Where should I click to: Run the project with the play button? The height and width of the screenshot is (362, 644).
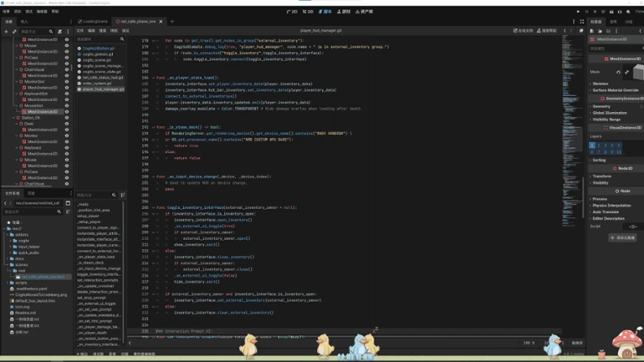pyautogui.click(x=578, y=12)
